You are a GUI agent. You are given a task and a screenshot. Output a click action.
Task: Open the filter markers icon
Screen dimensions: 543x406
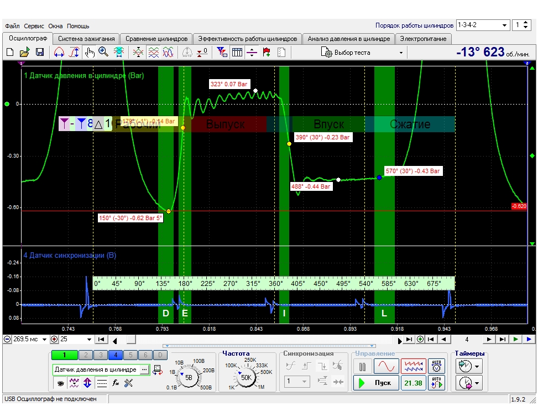pos(222,53)
